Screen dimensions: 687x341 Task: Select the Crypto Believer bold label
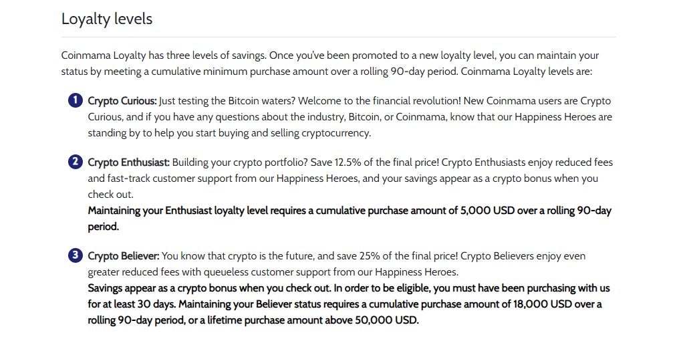(x=124, y=256)
